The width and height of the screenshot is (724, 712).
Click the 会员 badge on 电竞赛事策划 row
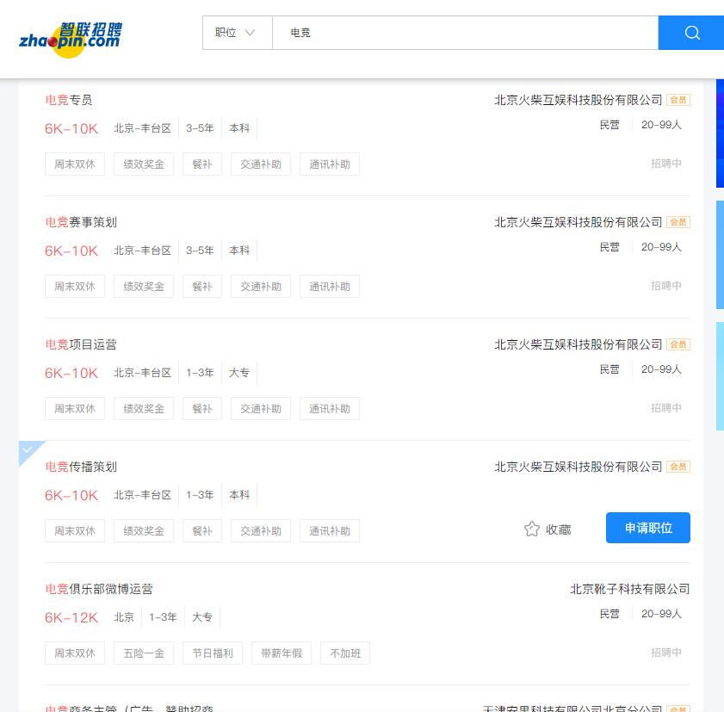pyautogui.click(x=678, y=222)
